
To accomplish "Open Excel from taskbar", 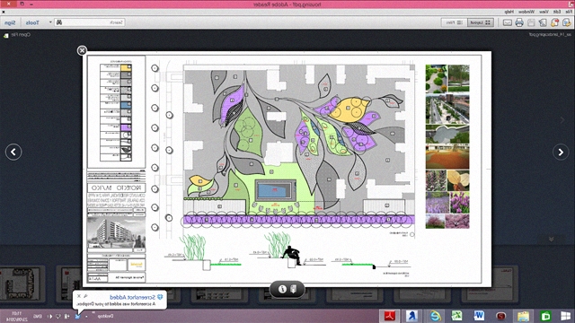I will [x=457, y=316].
